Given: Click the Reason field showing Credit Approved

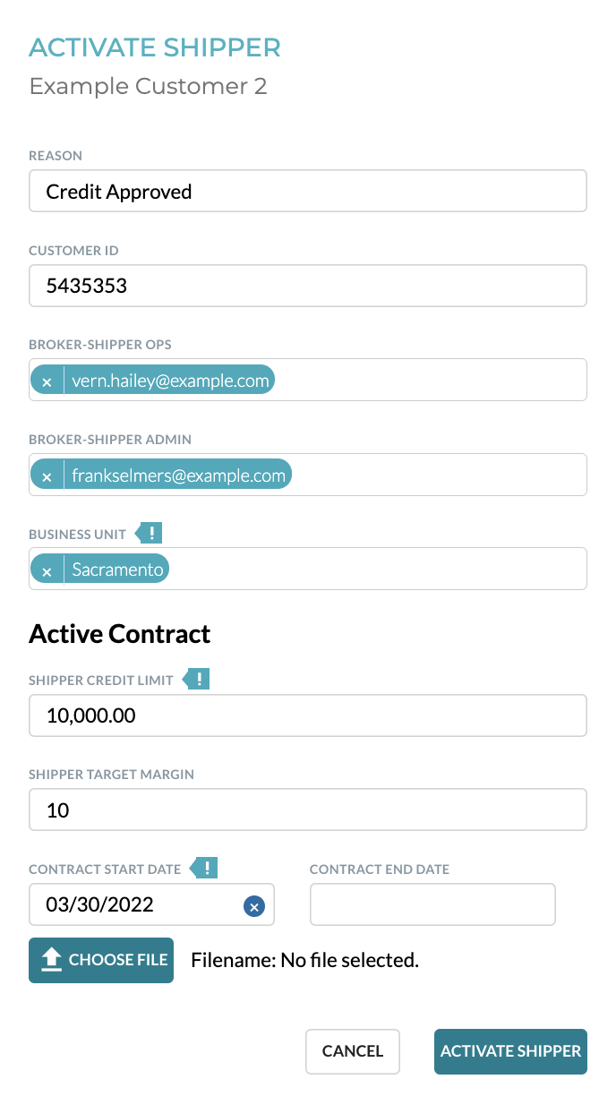Looking at the screenshot, I should 308,191.
